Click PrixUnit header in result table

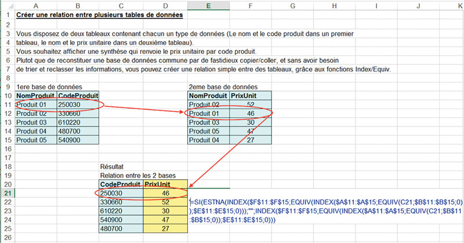click(165, 184)
